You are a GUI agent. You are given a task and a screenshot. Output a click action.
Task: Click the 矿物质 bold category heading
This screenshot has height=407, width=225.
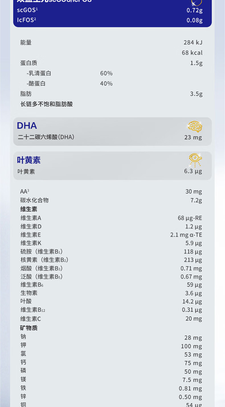tap(29, 328)
